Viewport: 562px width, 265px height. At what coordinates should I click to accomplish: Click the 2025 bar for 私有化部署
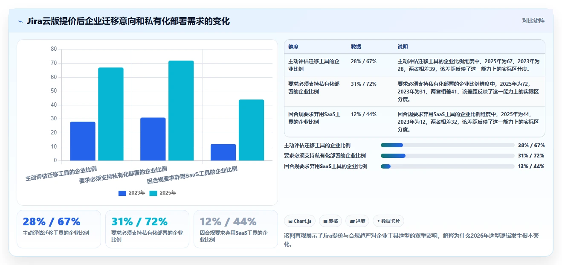(x=181, y=111)
